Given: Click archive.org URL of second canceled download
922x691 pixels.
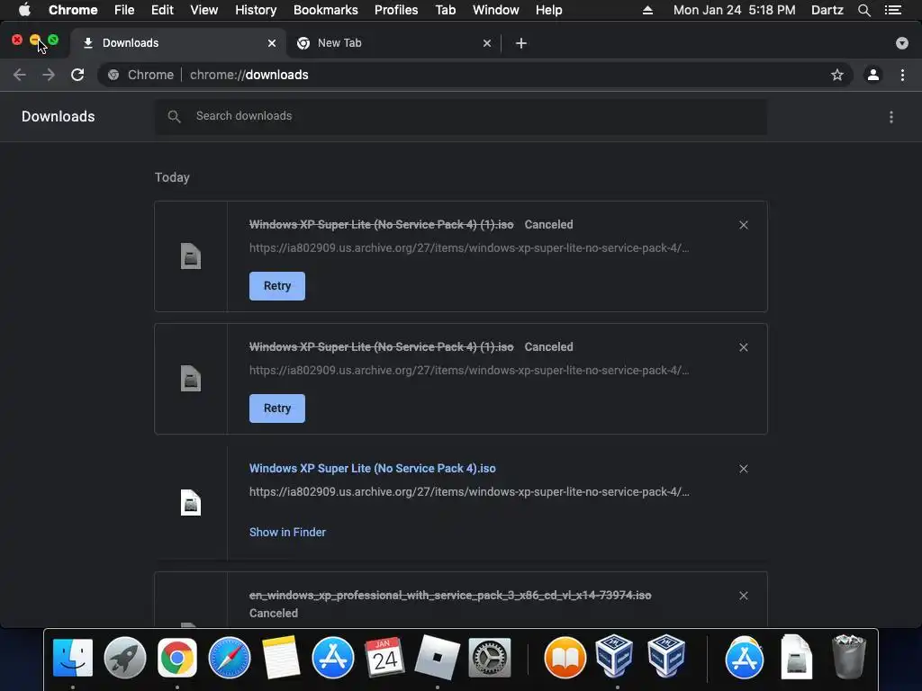Looking at the screenshot, I should pyautogui.click(x=469, y=370).
